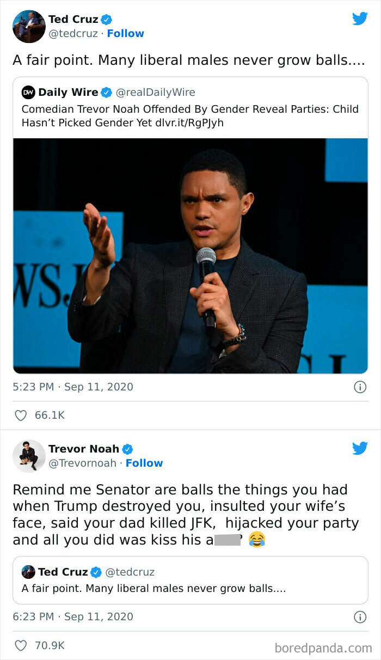Click Trevor Noah's verified badge
The image size is (381, 660).
coord(127,448)
